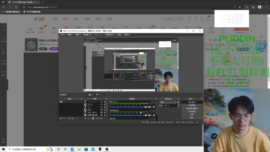Select the 视频采集设备 source row

95,115
